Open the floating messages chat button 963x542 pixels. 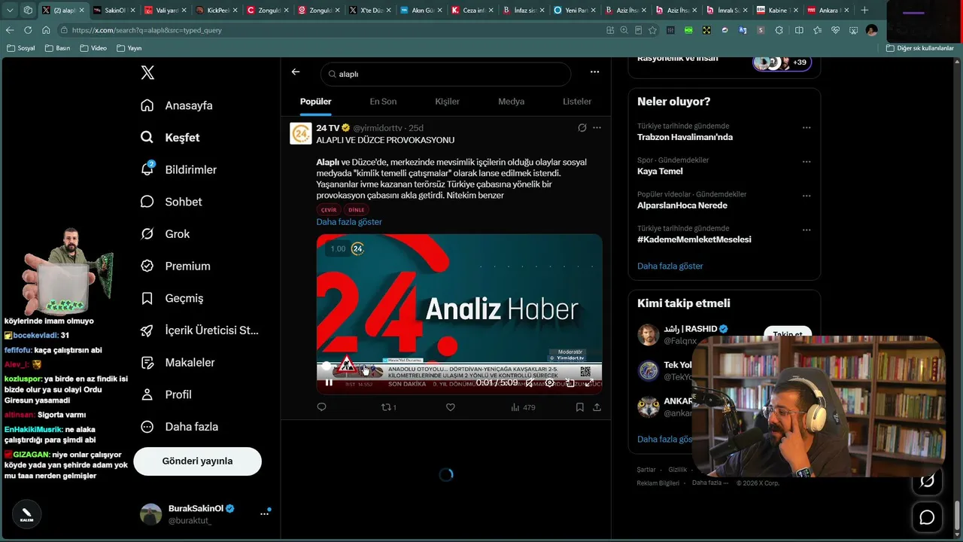(927, 517)
